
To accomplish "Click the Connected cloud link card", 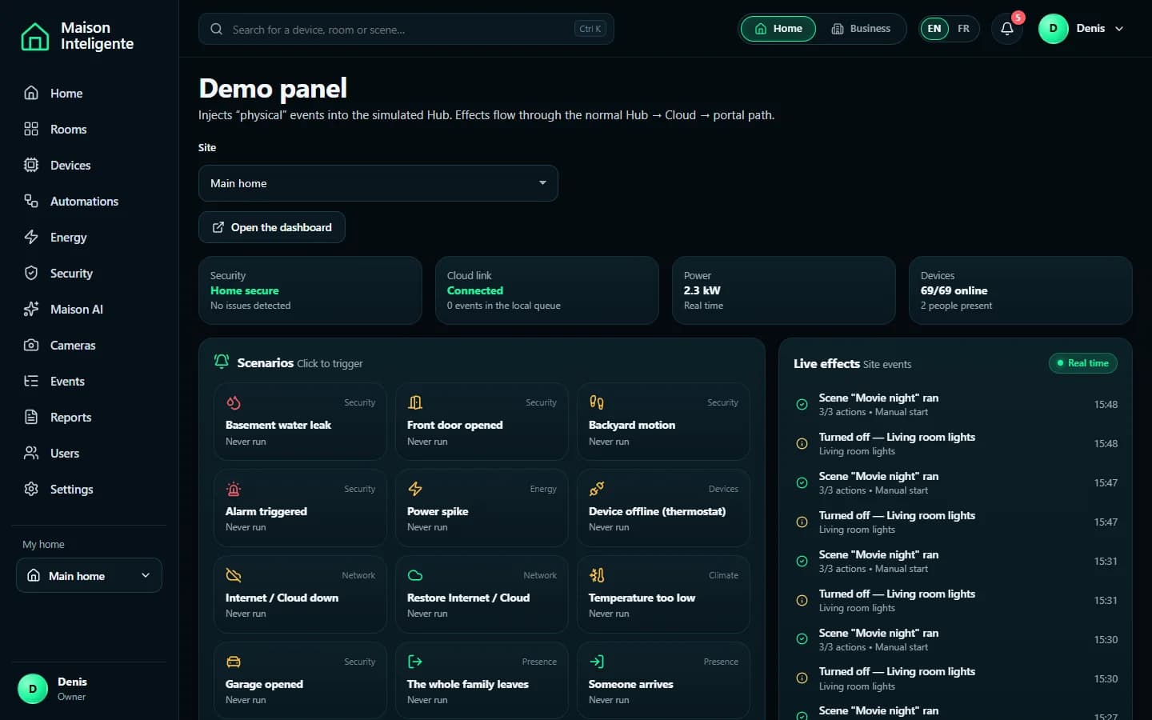I will click(x=547, y=290).
